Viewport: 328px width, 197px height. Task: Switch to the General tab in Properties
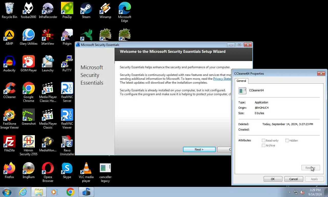pos(241,81)
